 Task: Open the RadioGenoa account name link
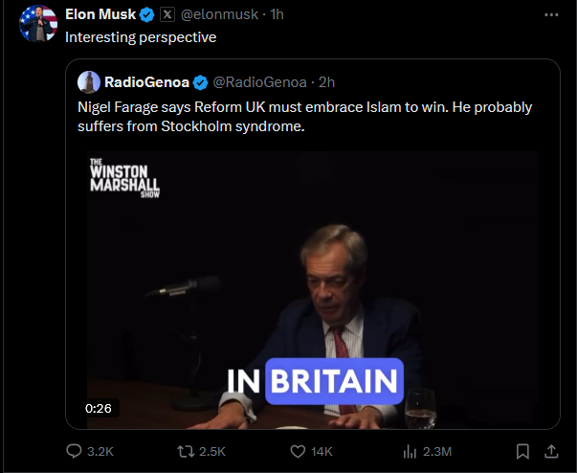tap(147, 82)
